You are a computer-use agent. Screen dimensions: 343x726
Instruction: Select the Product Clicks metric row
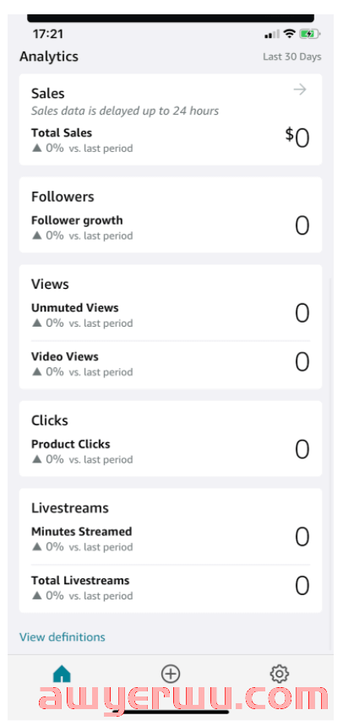(x=171, y=451)
